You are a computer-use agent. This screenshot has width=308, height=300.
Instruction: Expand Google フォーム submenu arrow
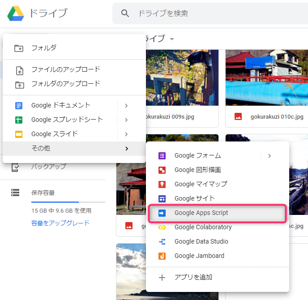pos(269,156)
